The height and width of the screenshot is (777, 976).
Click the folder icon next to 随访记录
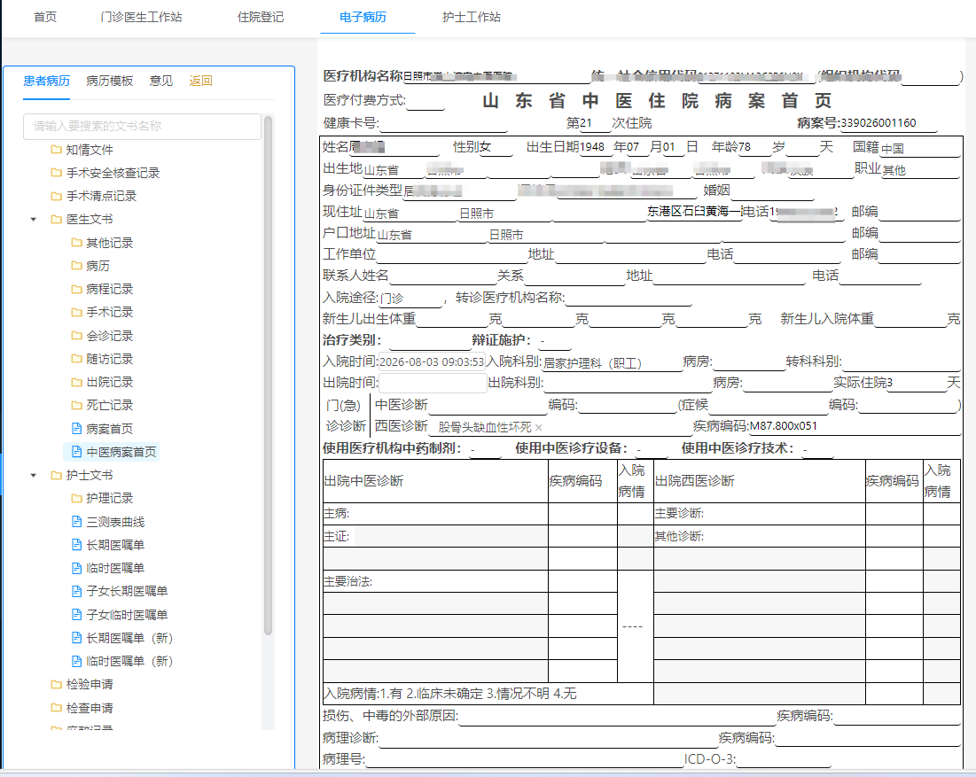tap(76, 358)
